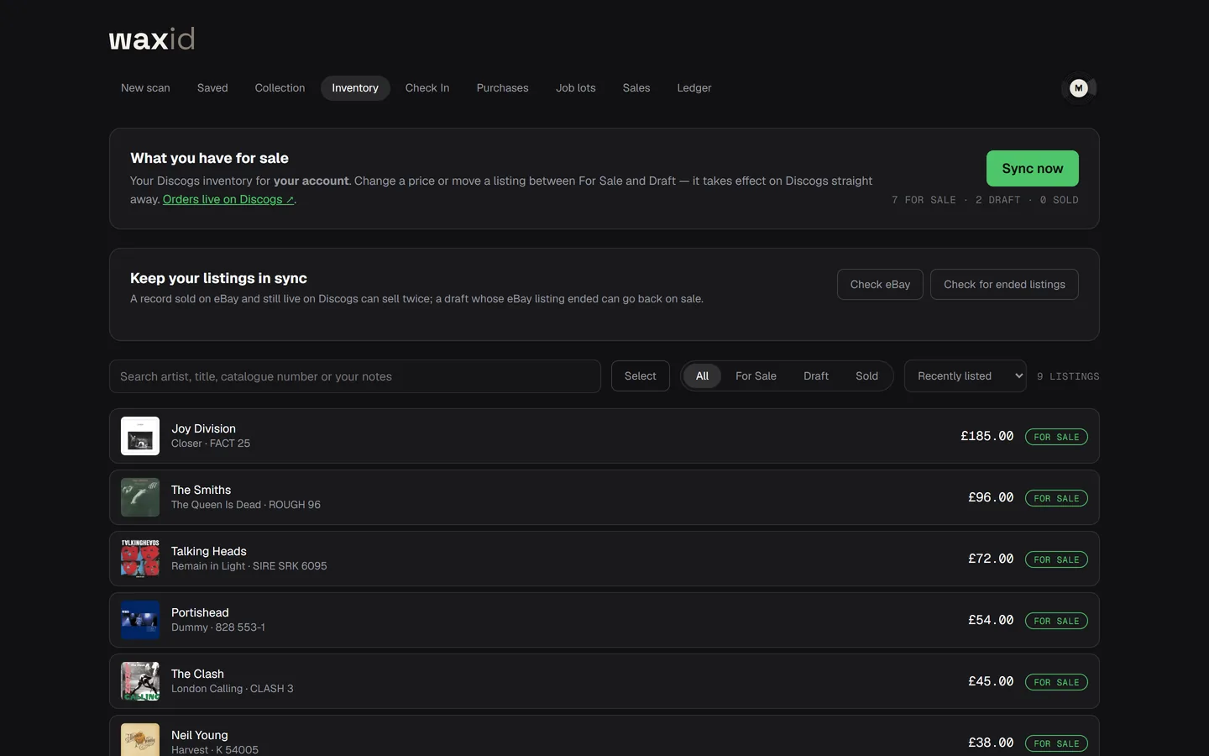Screen dimensions: 1209x756
Task: Open the Orders live on Discogs link
Action: (228, 200)
